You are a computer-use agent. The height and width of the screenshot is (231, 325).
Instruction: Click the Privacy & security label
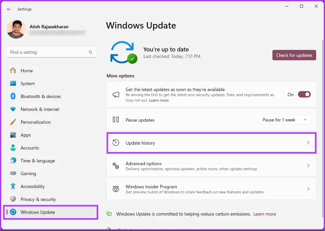click(x=38, y=199)
